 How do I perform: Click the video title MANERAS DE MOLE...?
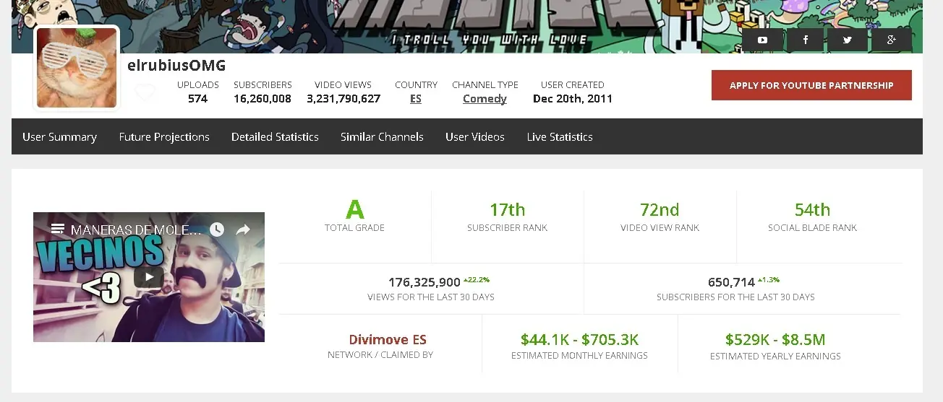[x=136, y=230]
